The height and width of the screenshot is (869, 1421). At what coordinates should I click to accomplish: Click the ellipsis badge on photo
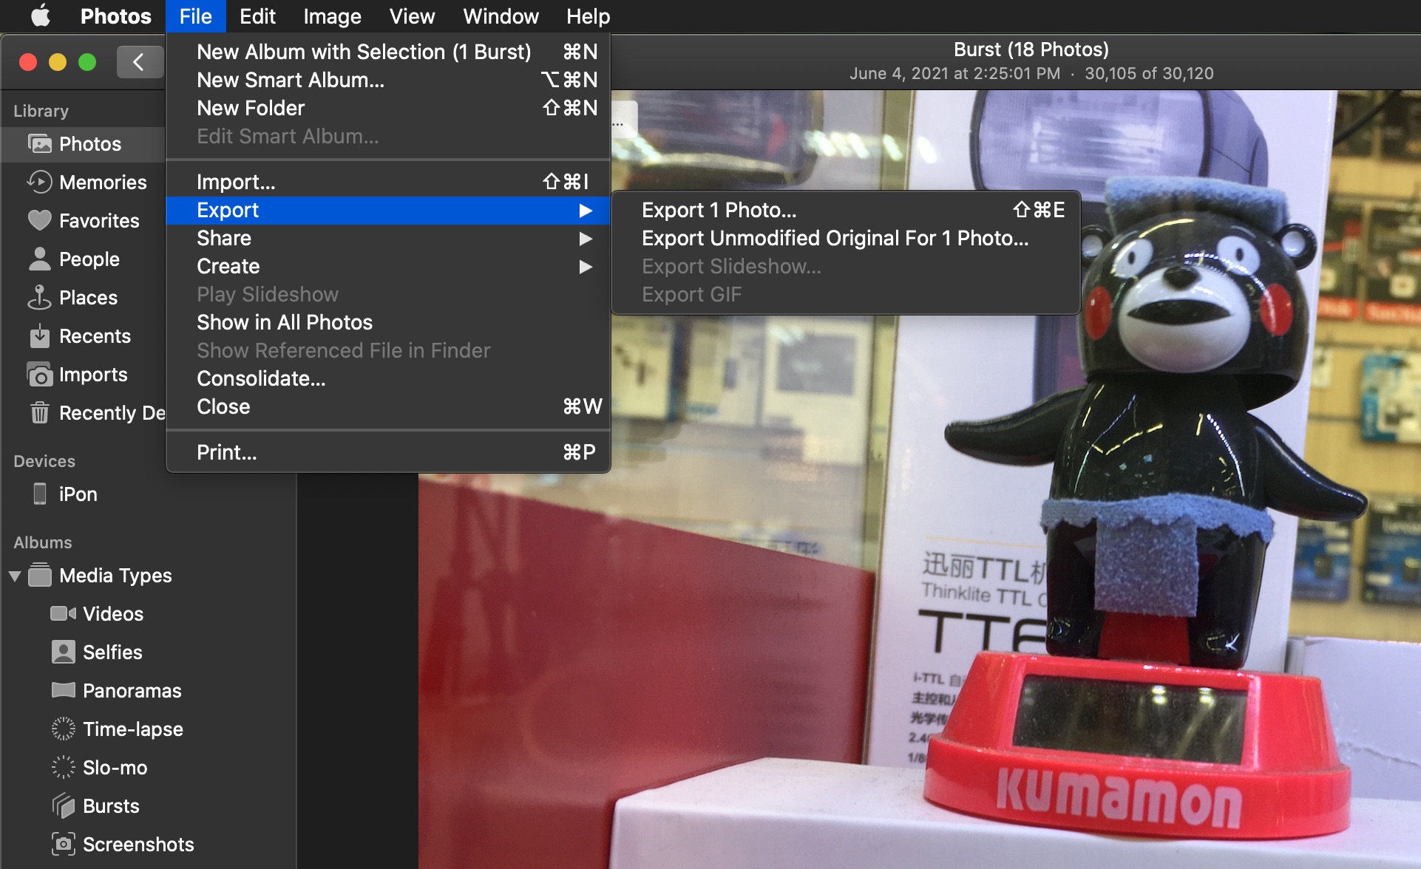click(623, 121)
